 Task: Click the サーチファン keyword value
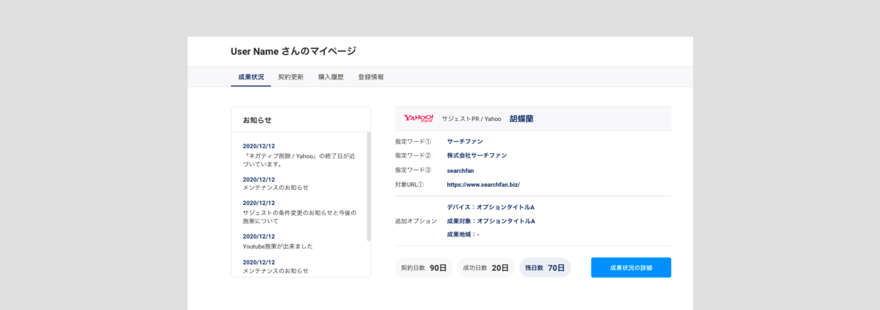click(x=465, y=141)
